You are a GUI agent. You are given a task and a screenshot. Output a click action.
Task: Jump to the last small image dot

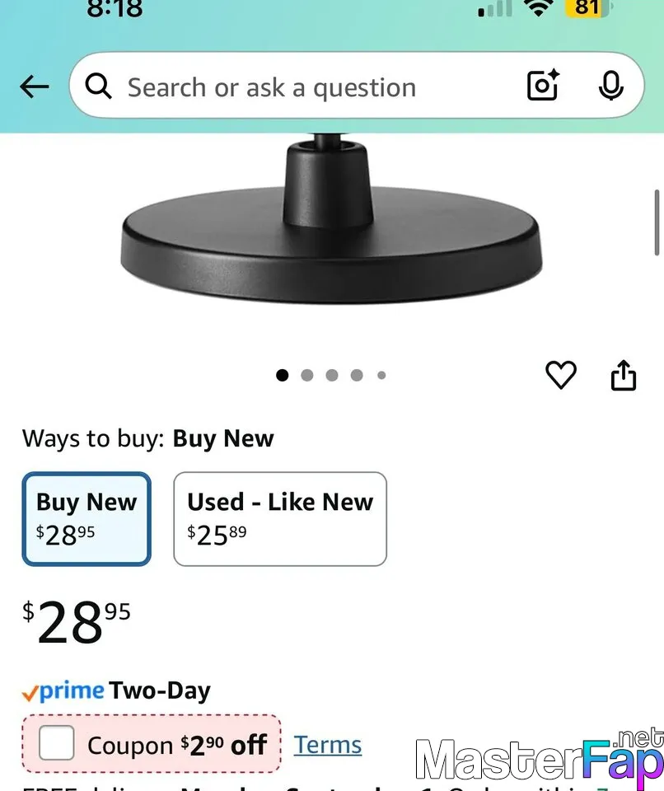coord(381,376)
